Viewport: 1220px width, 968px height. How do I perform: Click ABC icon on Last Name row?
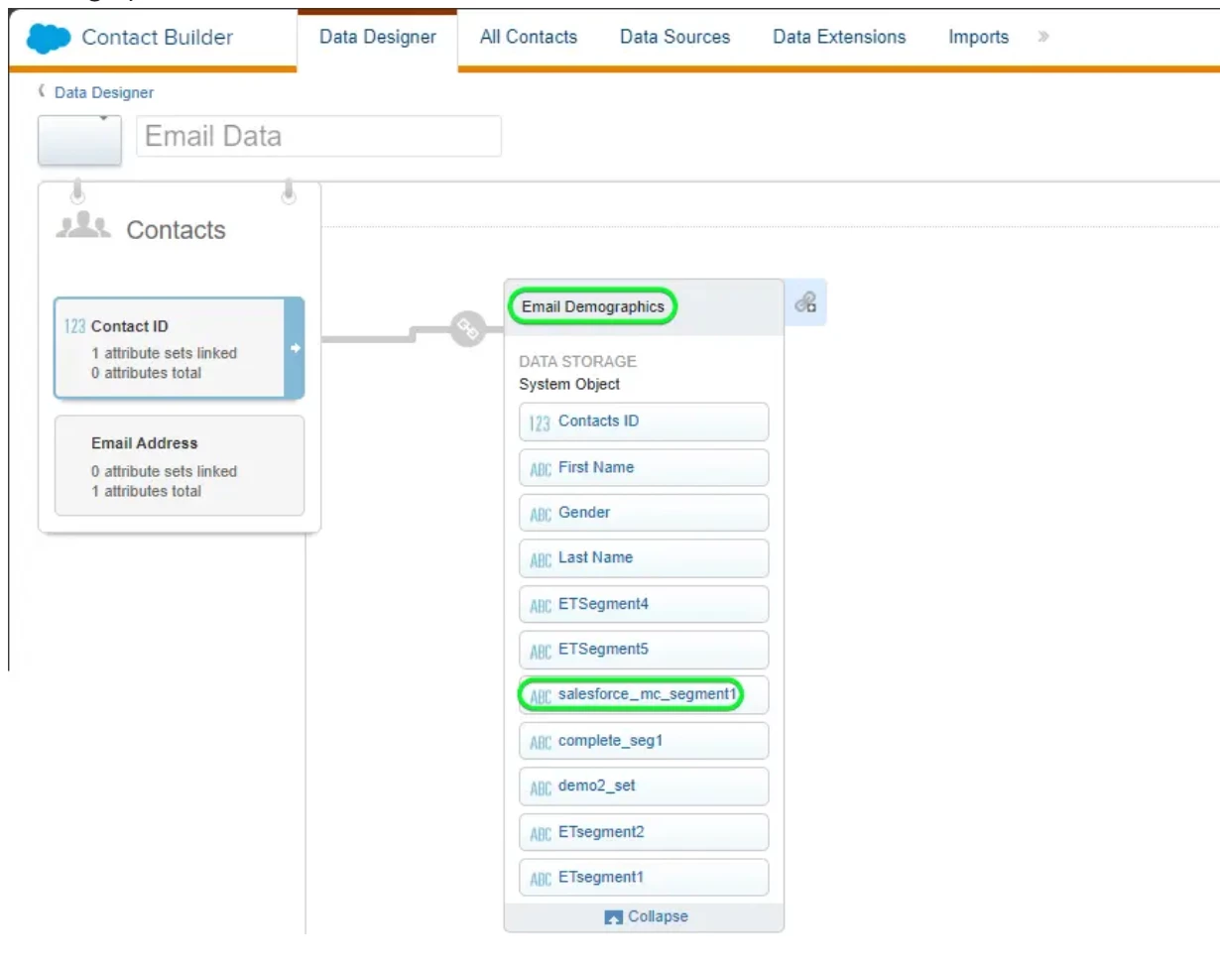tap(541, 560)
